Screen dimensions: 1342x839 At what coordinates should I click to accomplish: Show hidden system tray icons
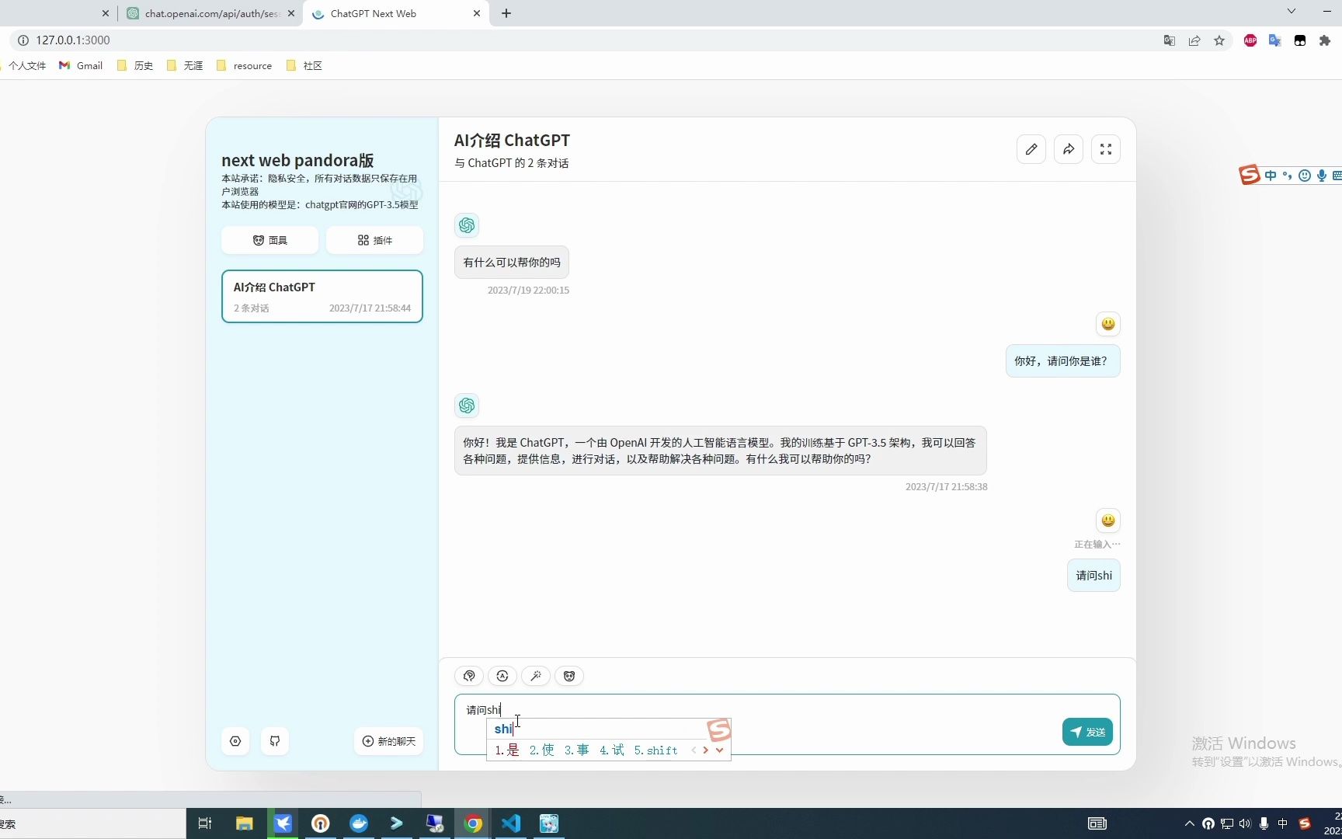point(1189,823)
